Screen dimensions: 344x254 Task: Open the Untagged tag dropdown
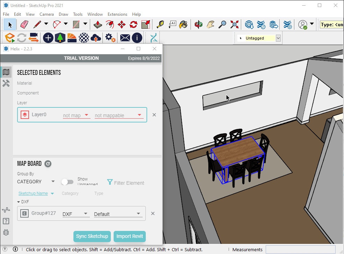pyautogui.click(x=278, y=38)
